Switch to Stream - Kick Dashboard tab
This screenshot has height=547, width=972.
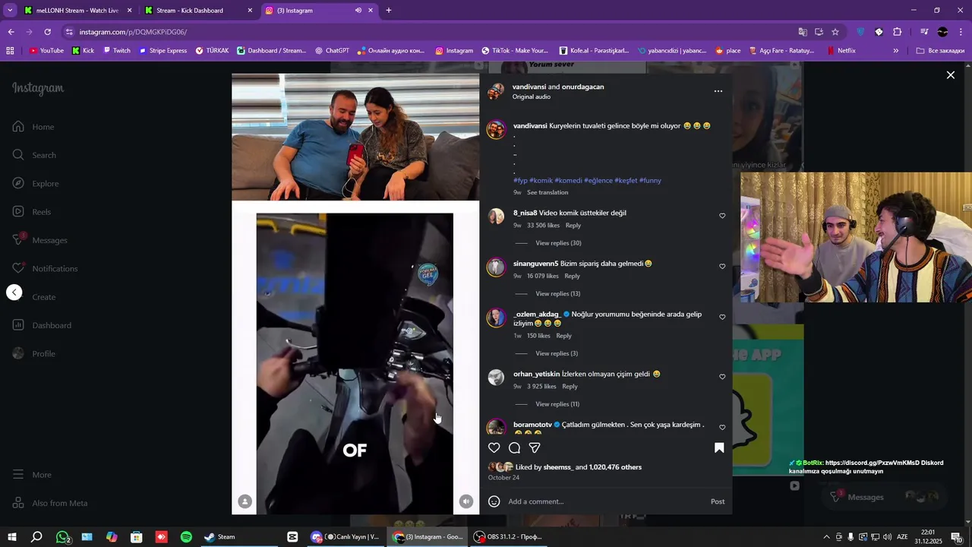click(199, 11)
